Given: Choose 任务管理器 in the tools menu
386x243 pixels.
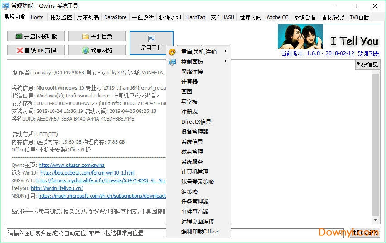Looking at the screenshot, I should pos(195,201).
